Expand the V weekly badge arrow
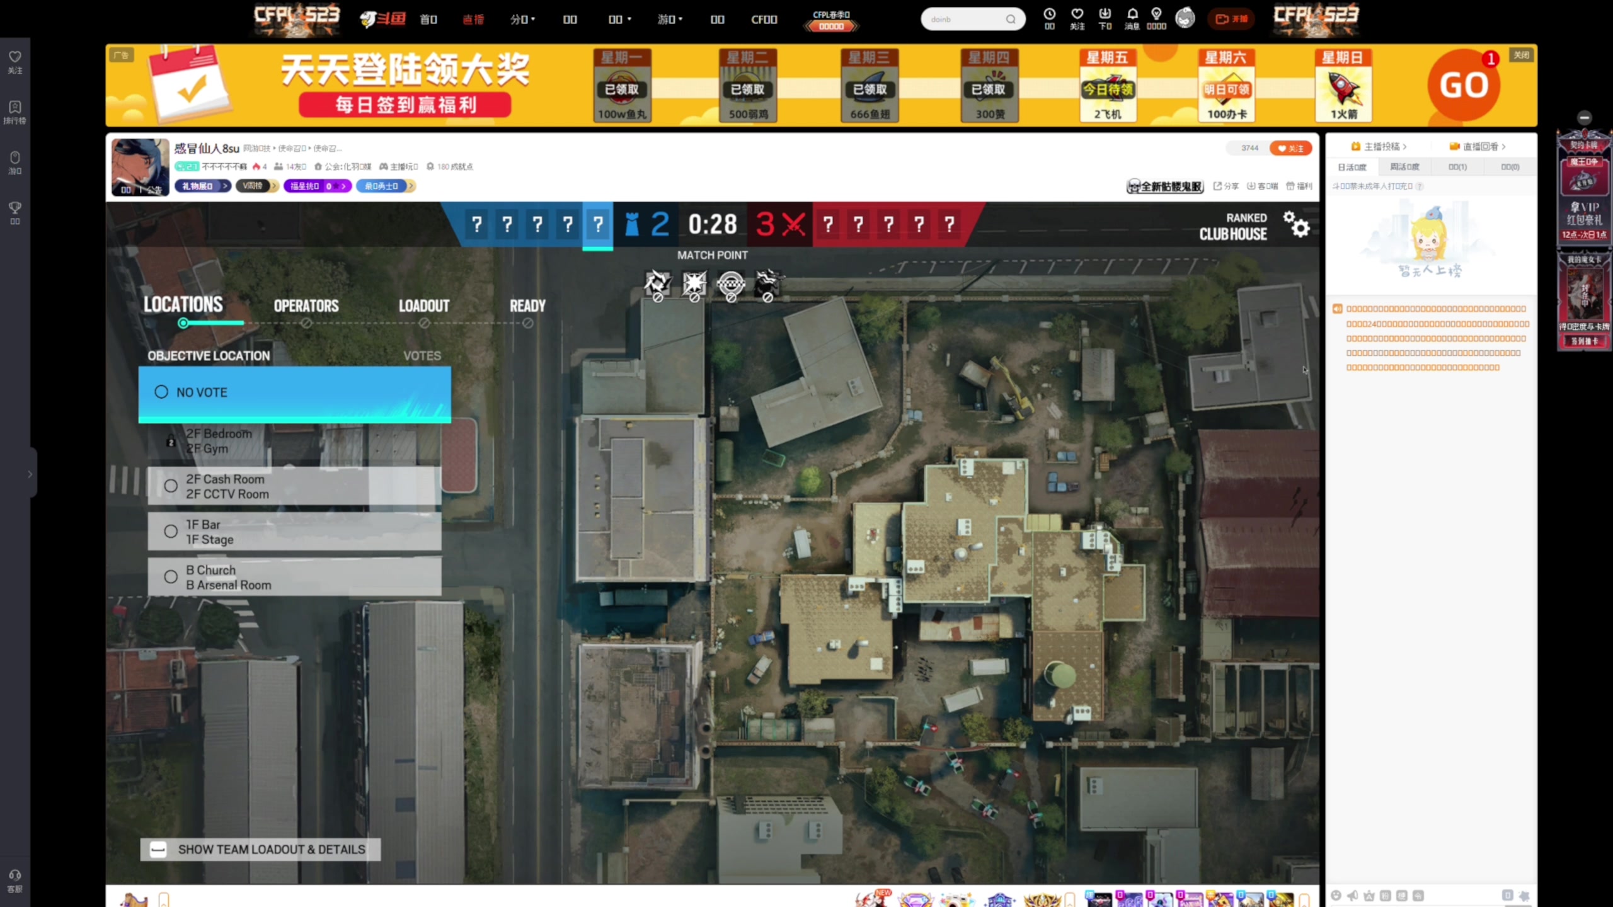 (274, 186)
